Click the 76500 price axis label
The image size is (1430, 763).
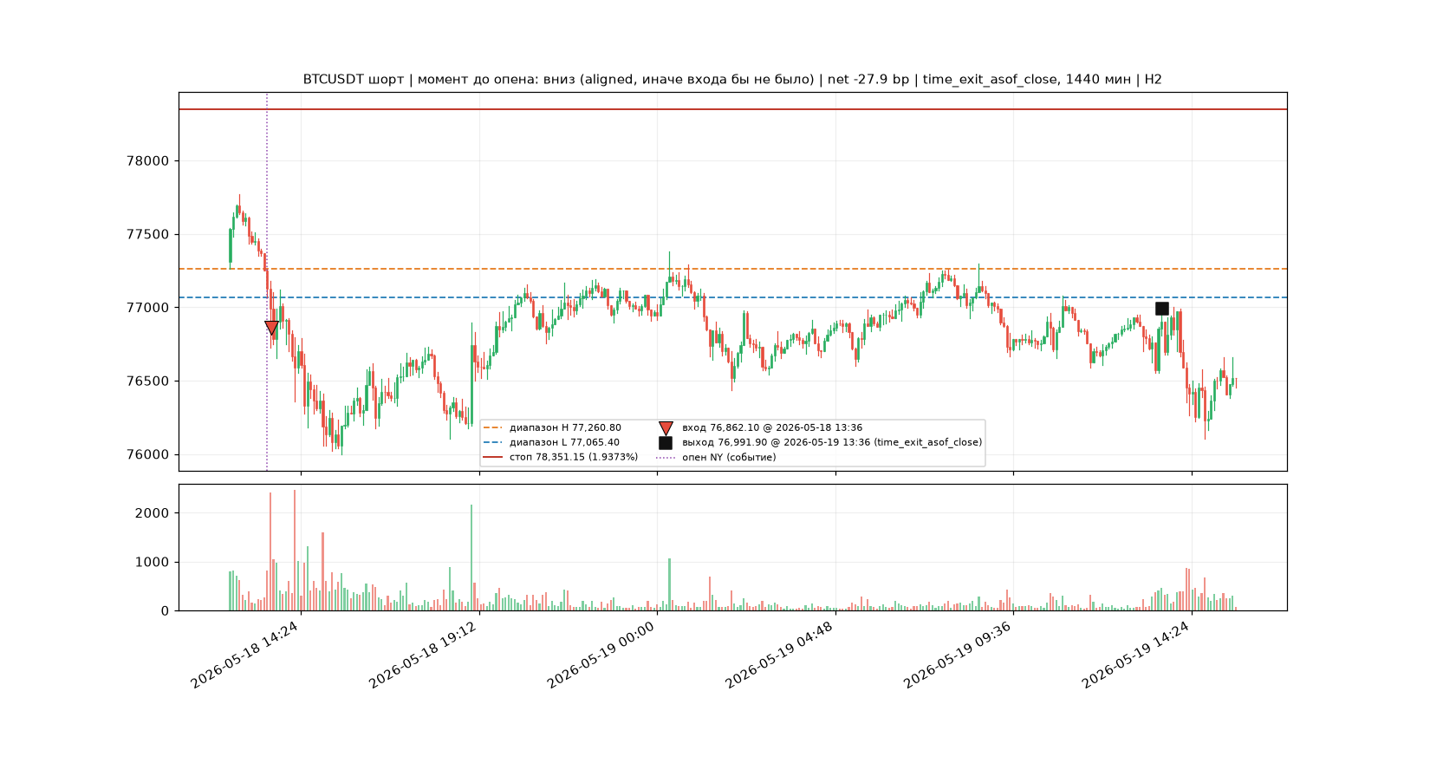click(147, 381)
